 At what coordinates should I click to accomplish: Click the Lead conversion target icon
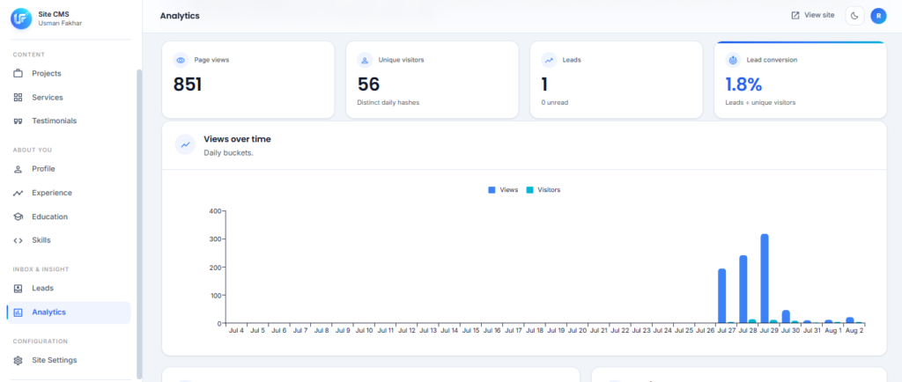tap(733, 60)
